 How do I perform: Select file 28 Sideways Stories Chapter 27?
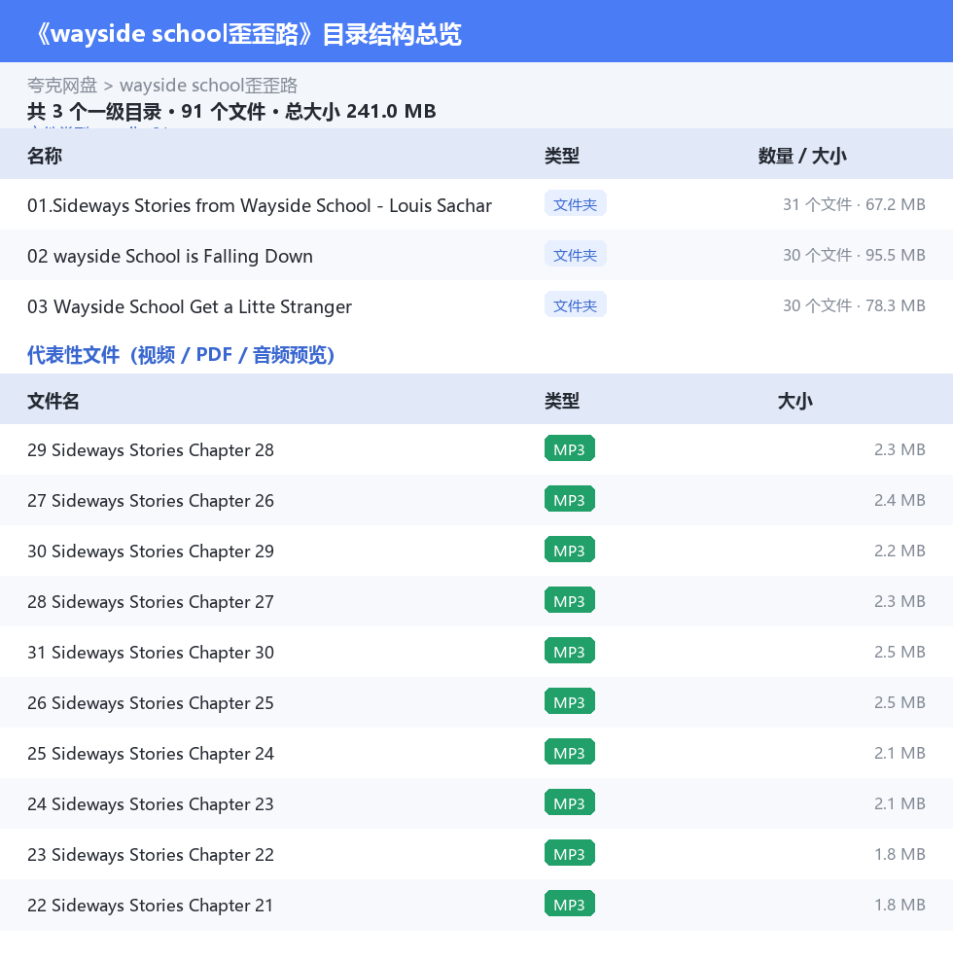[x=150, y=602]
